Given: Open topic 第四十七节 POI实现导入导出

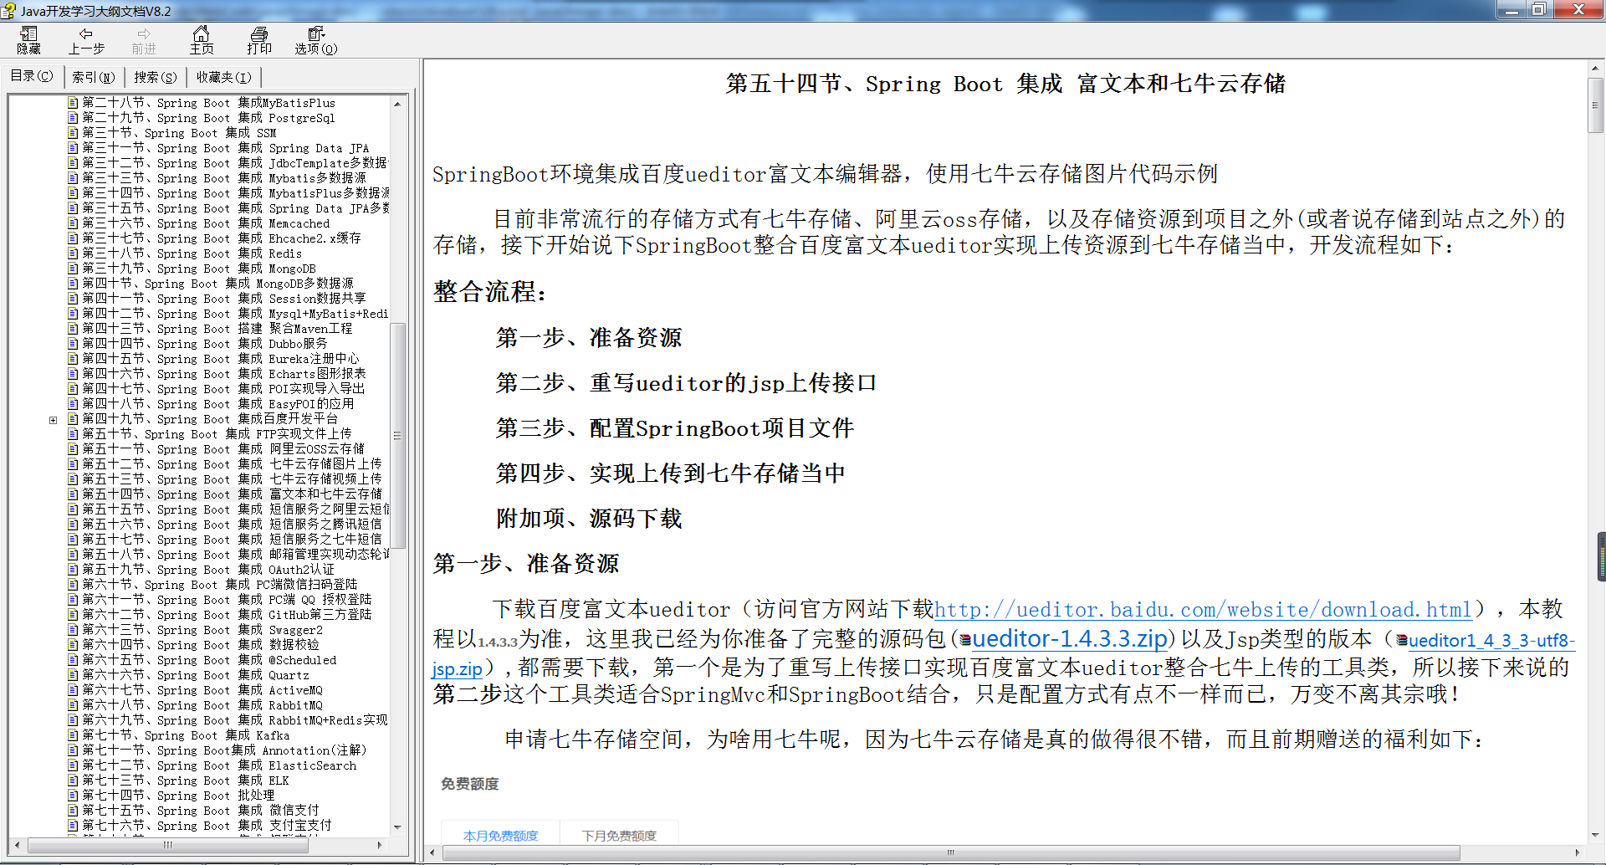Looking at the screenshot, I should 223,389.
